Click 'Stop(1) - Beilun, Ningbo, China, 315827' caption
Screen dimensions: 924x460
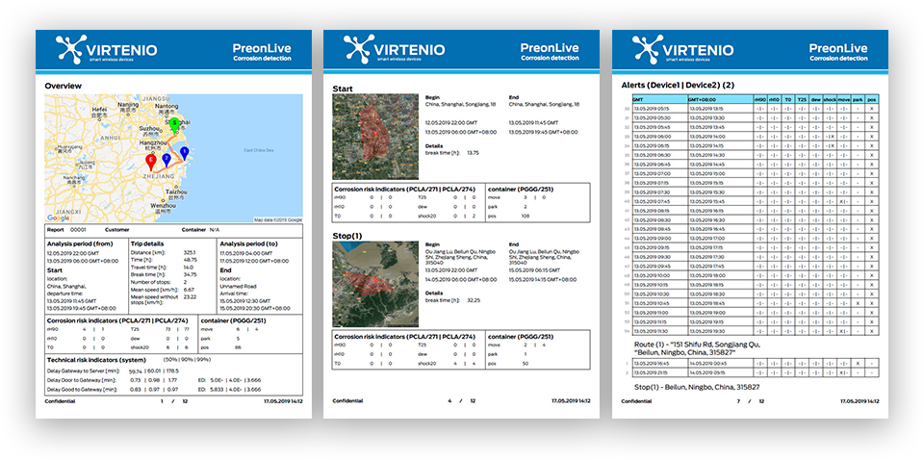click(x=697, y=387)
